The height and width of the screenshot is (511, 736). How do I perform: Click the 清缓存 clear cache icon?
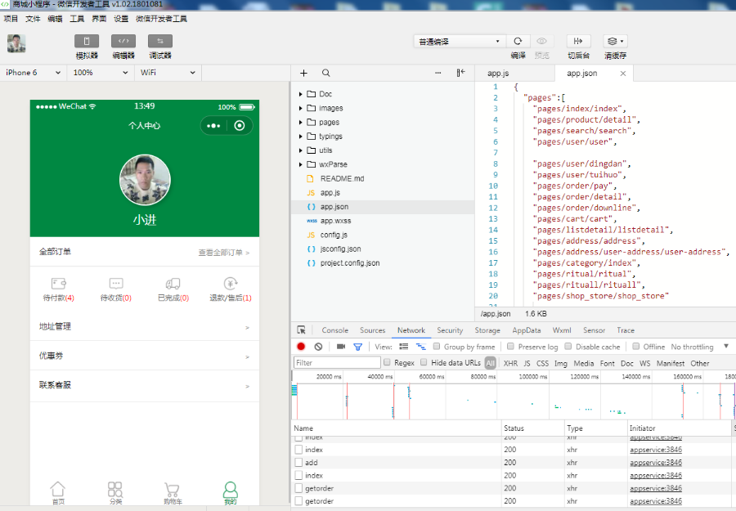coord(615,41)
